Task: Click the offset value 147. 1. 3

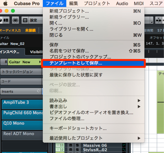Action: pos(155,43)
